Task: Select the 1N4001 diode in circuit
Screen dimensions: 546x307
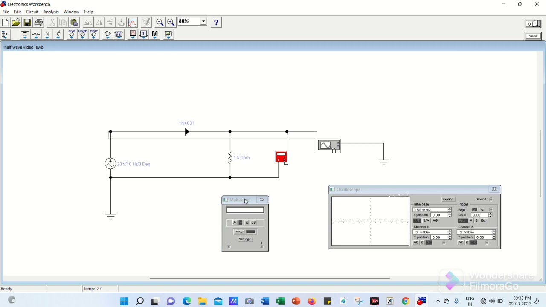Action: (187, 132)
